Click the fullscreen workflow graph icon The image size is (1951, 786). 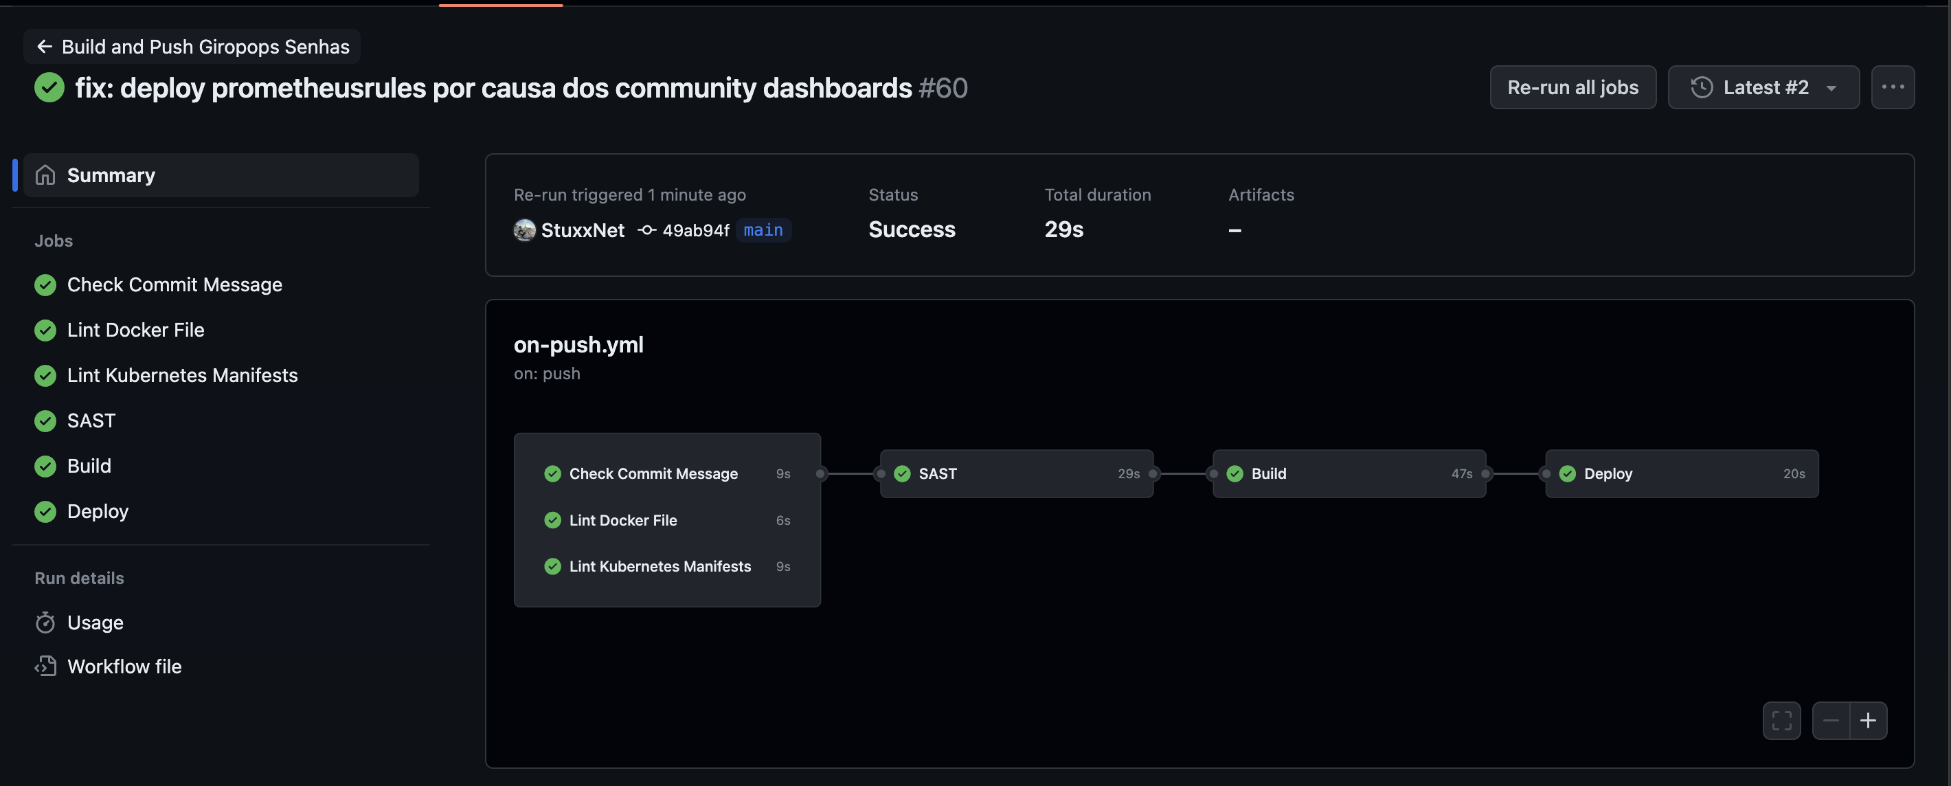(1781, 720)
